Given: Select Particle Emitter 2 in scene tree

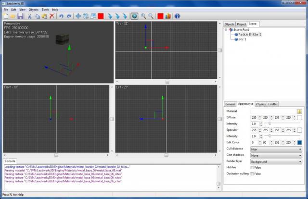Looking at the screenshot, I should click(x=250, y=35).
